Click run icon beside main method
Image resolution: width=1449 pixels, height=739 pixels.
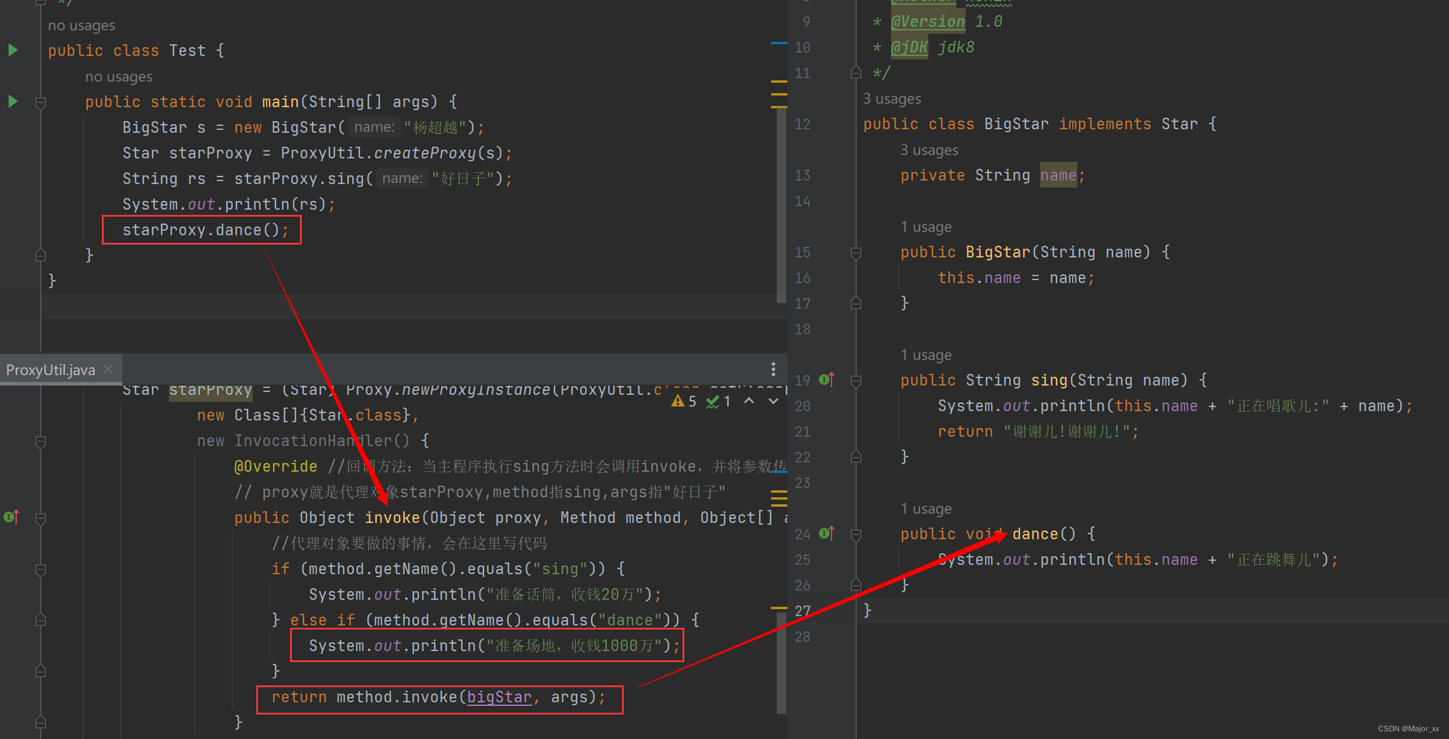click(x=13, y=101)
